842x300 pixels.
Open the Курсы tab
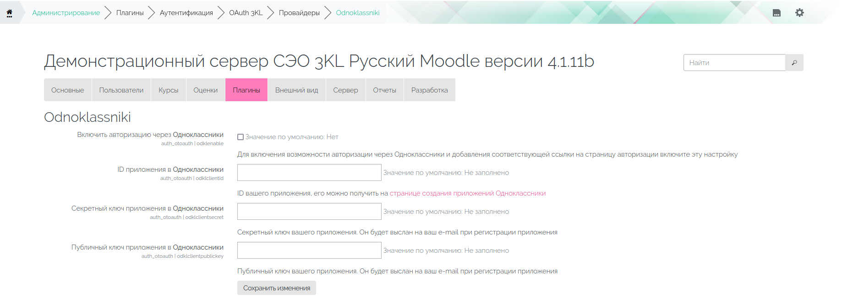pyautogui.click(x=169, y=90)
